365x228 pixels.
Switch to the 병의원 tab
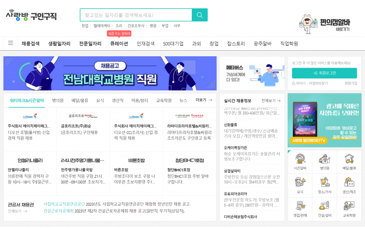pyautogui.click(x=58, y=100)
